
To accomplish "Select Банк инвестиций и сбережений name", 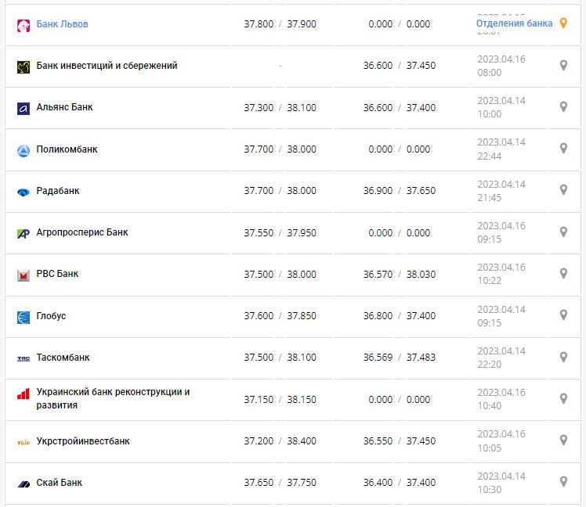I will (107, 66).
